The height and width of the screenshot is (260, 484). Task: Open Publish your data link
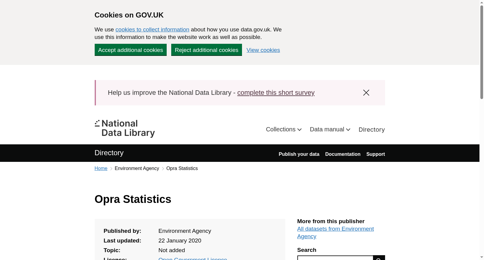tap(299, 154)
